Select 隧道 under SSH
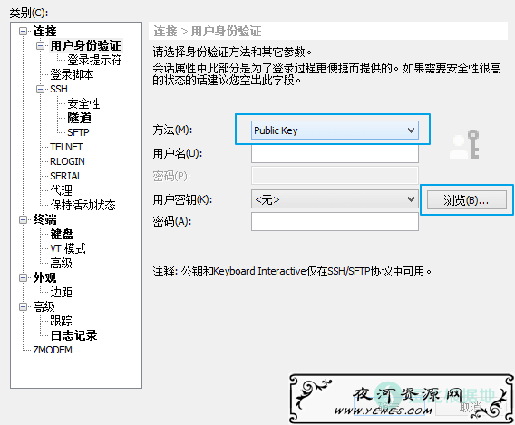 [79, 118]
